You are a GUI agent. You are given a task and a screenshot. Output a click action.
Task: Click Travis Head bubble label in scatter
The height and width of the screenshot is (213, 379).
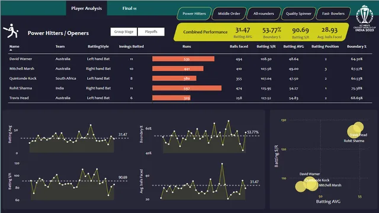[x=358, y=135]
